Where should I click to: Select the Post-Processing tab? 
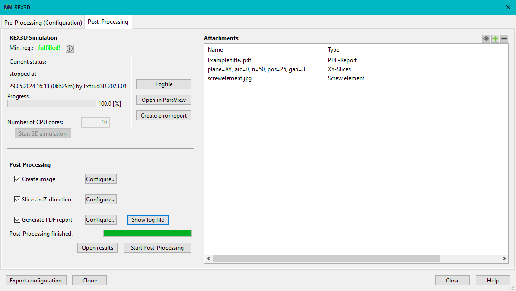(108, 22)
